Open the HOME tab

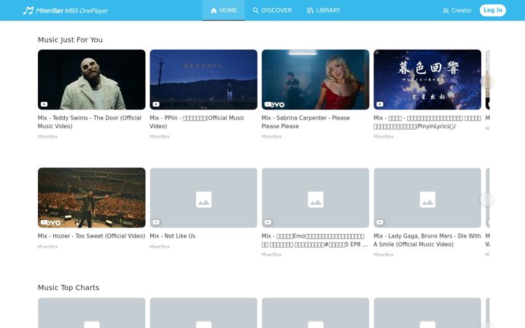(223, 10)
